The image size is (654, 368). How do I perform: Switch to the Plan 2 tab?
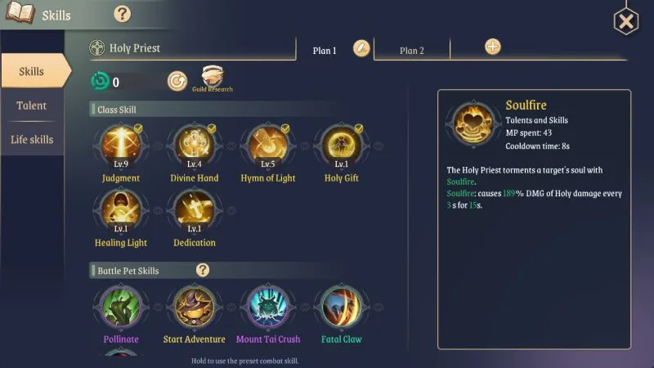(x=412, y=51)
